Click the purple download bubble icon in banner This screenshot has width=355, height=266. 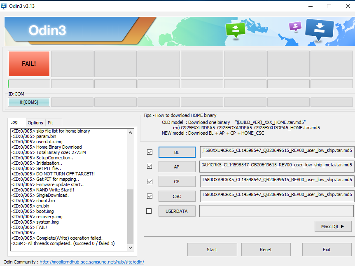[295, 26]
